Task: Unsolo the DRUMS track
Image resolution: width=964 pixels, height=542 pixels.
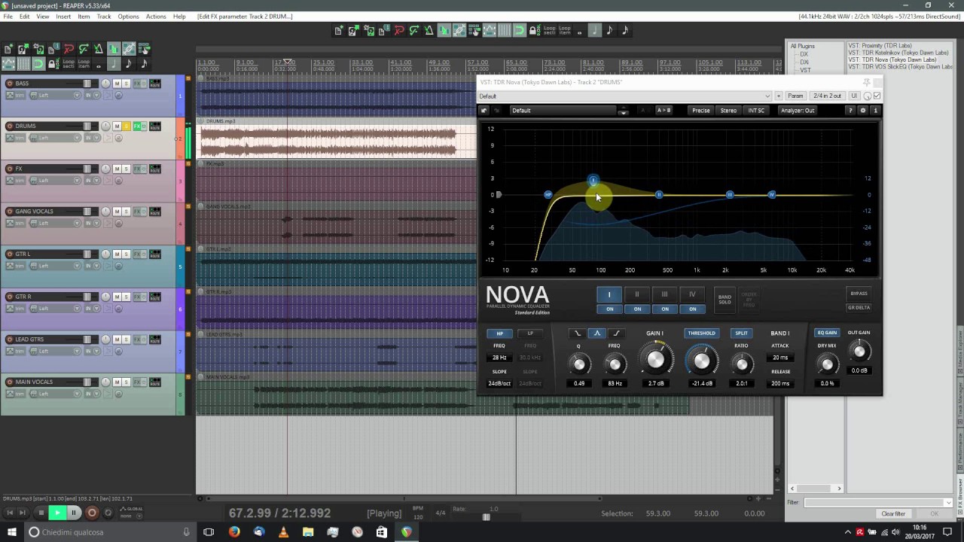Action: click(x=127, y=126)
